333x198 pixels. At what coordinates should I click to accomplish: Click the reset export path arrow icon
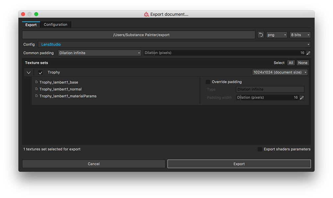[261, 35]
